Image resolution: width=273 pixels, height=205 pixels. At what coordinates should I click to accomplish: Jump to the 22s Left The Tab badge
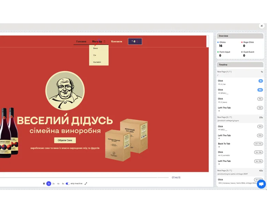pos(260,108)
